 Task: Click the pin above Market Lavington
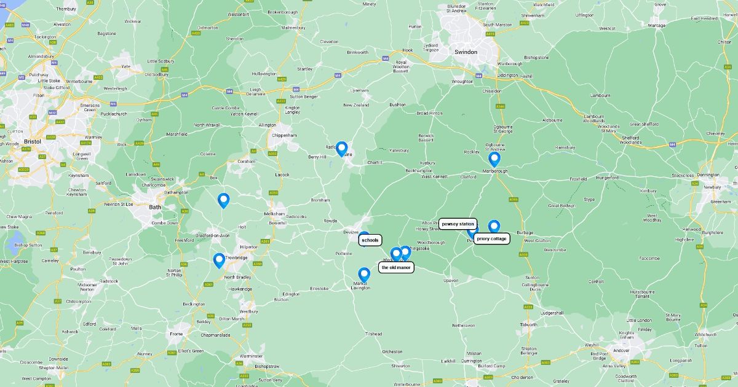pos(364,275)
